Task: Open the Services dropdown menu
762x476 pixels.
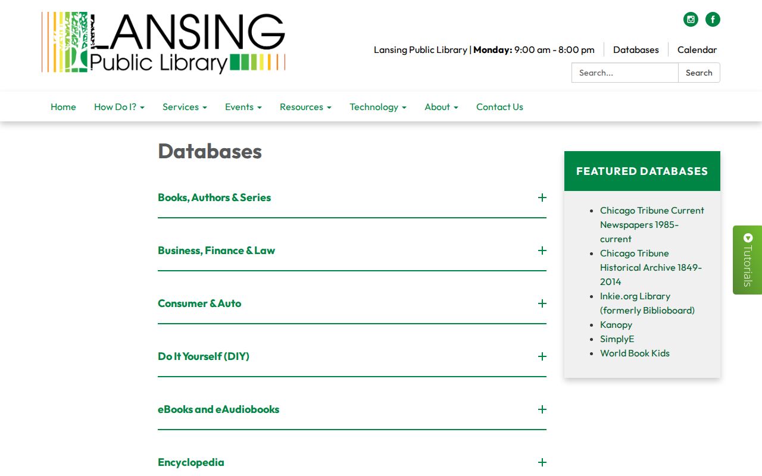Action: click(x=185, y=107)
